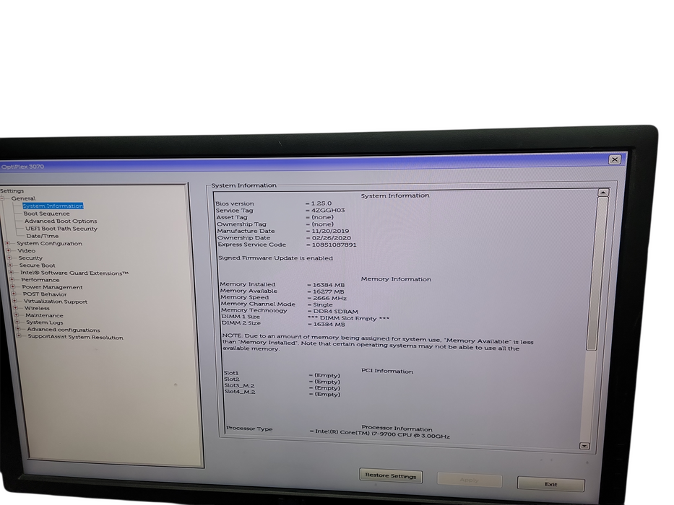Click the Memory Information heading

tap(396, 279)
